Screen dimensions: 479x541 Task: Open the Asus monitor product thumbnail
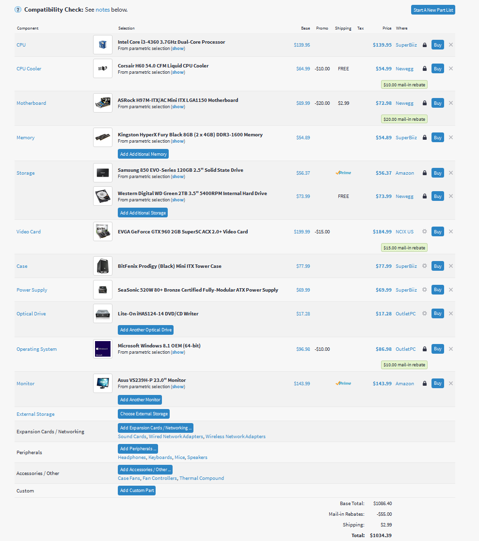tap(103, 383)
